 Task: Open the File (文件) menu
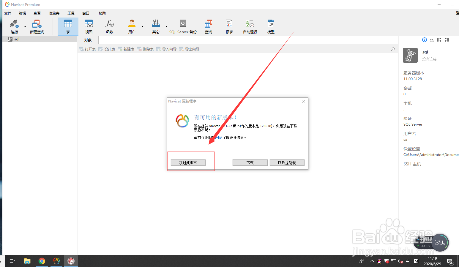pyautogui.click(x=8, y=13)
